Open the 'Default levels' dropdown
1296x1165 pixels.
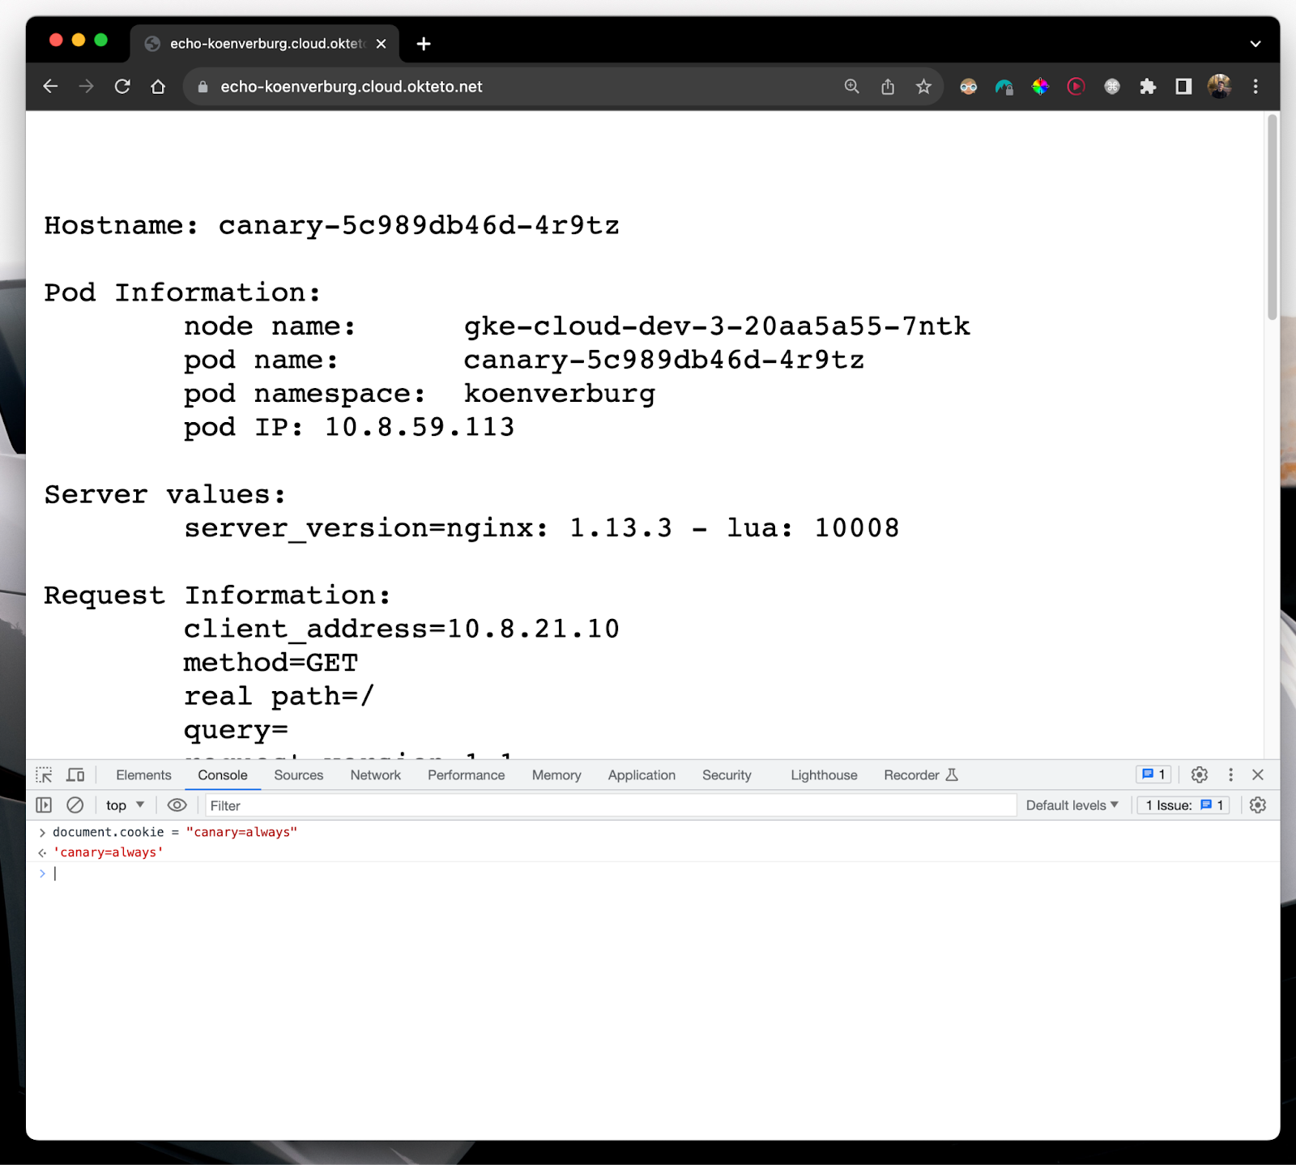click(1071, 804)
